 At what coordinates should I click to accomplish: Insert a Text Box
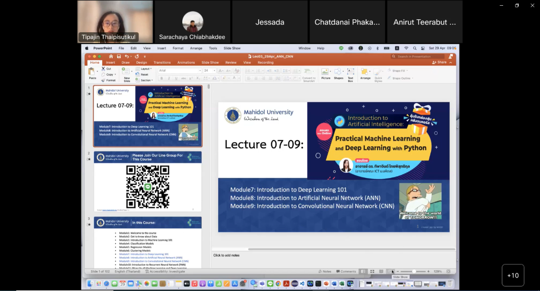click(x=350, y=72)
